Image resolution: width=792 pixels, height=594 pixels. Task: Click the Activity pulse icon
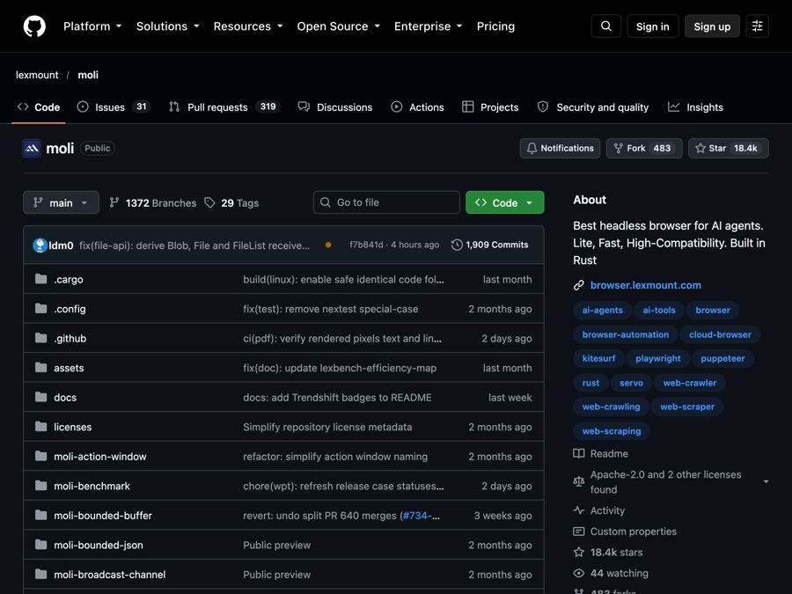click(579, 510)
